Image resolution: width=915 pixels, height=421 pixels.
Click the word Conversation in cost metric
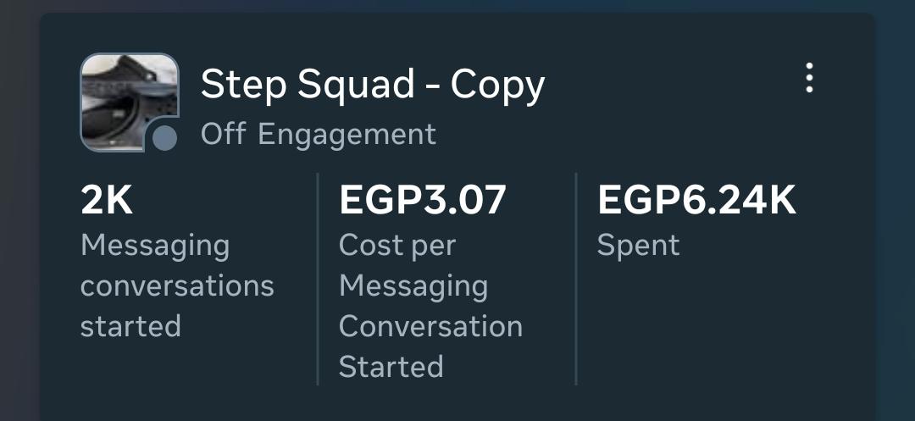point(430,326)
